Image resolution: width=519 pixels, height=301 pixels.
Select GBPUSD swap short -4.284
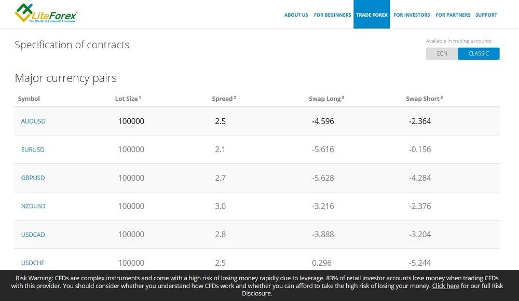pyautogui.click(x=420, y=178)
